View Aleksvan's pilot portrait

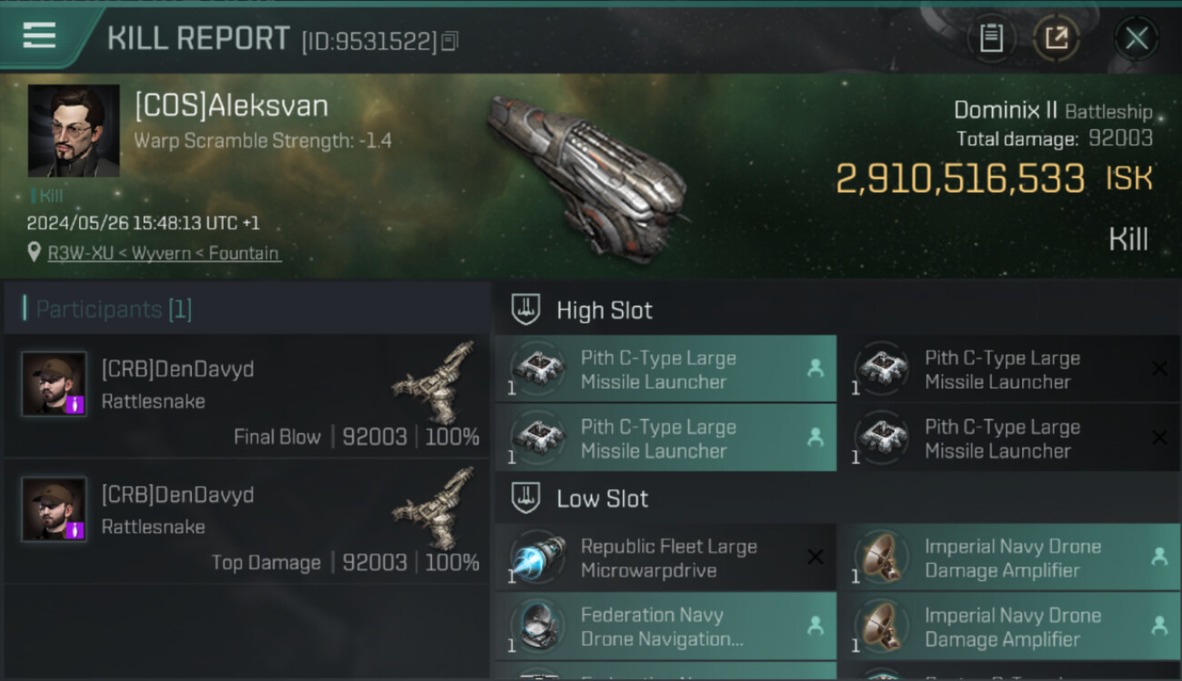point(74,130)
